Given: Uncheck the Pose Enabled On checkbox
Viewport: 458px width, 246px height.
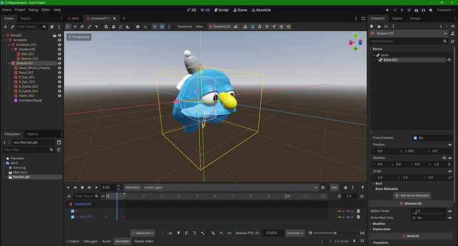Looking at the screenshot, I should click(415, 138).
